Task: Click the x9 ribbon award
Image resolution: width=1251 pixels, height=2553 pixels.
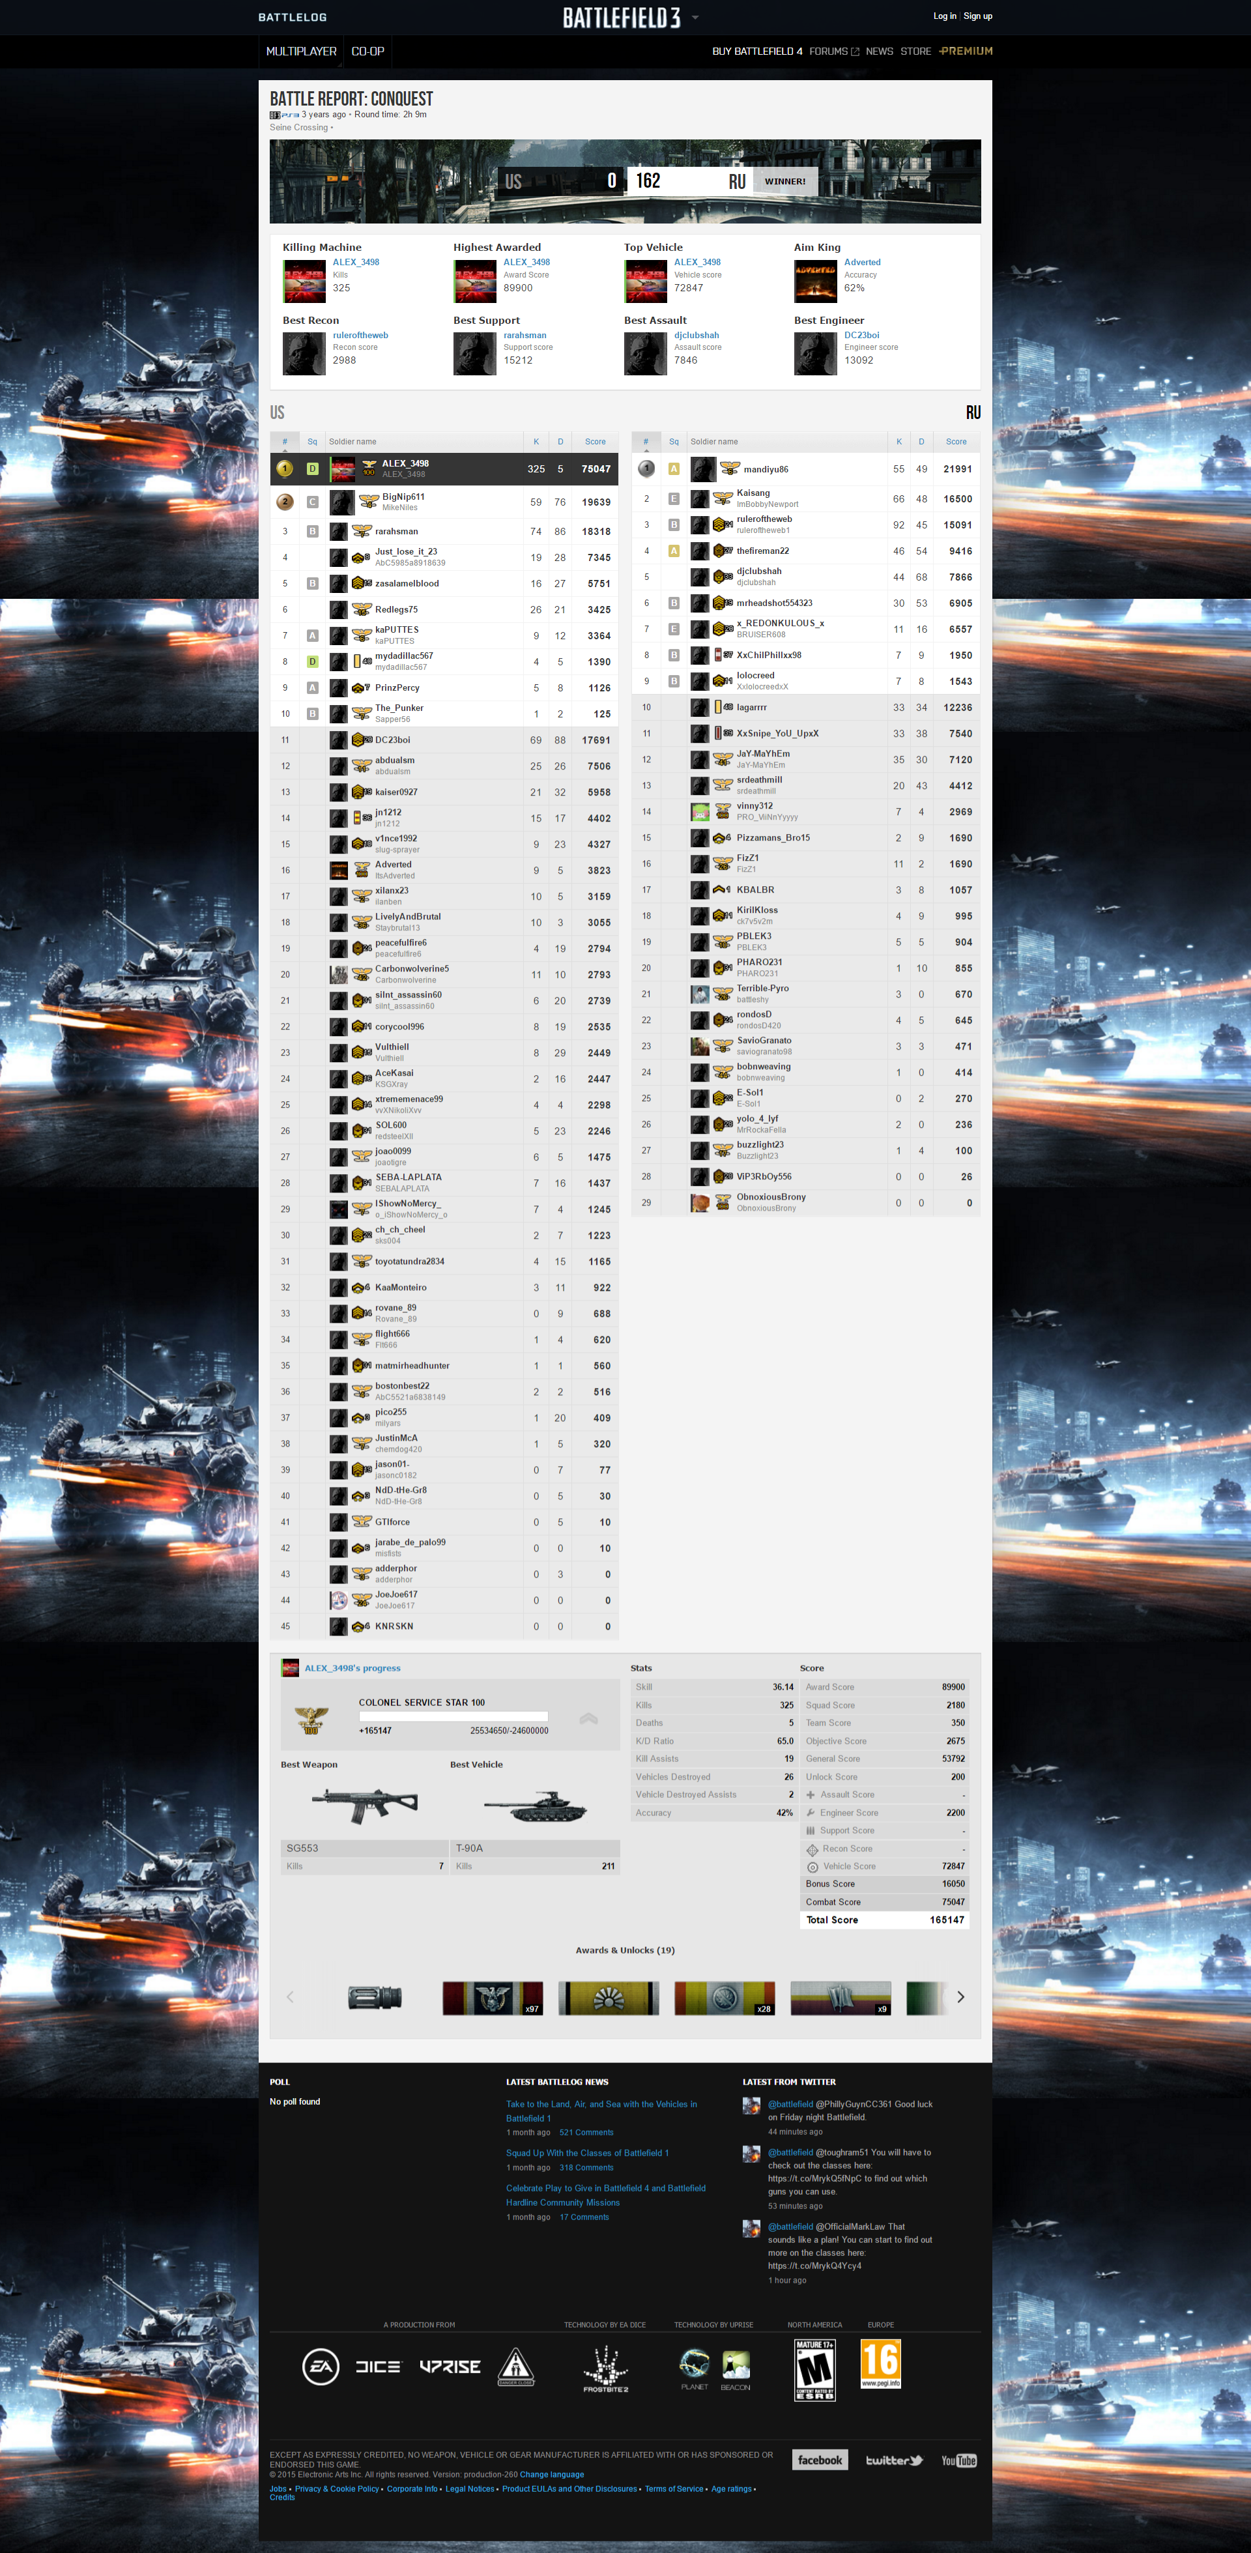Action: point(841,1998)
